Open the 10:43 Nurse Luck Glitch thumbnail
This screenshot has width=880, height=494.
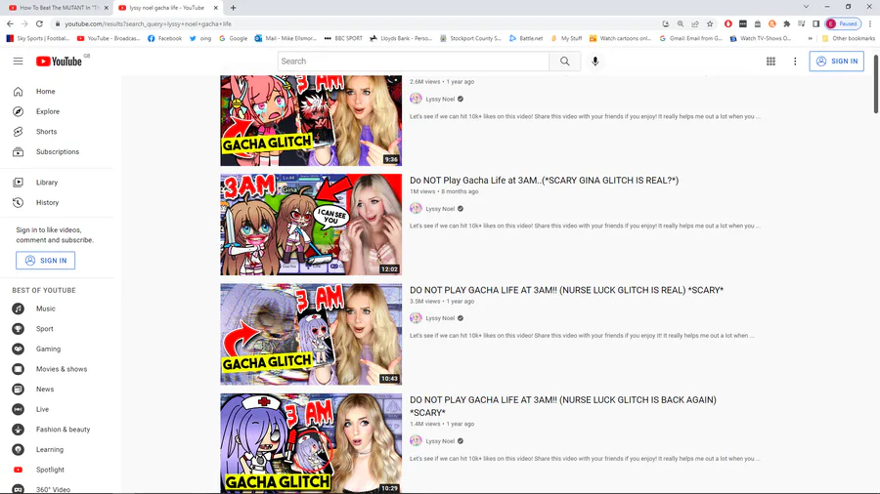tap(311, 334)
